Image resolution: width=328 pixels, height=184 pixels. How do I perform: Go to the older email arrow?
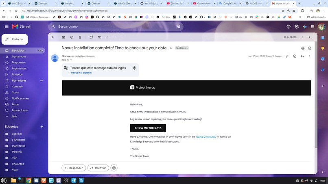tap(310, 37)
